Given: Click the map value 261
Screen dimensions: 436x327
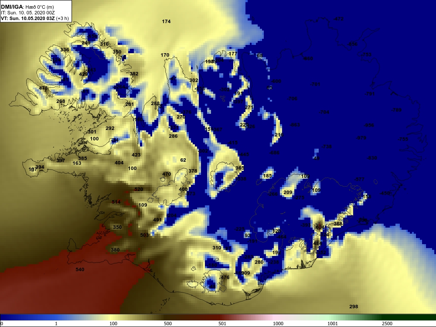Looking at the screenshot, I should click(129, 104).
